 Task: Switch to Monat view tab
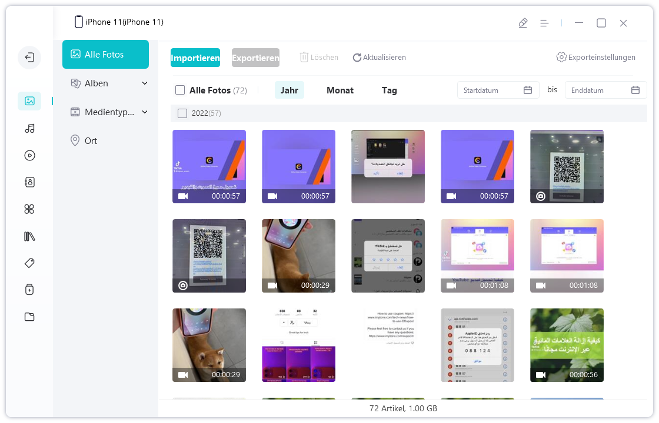point(340,90)
